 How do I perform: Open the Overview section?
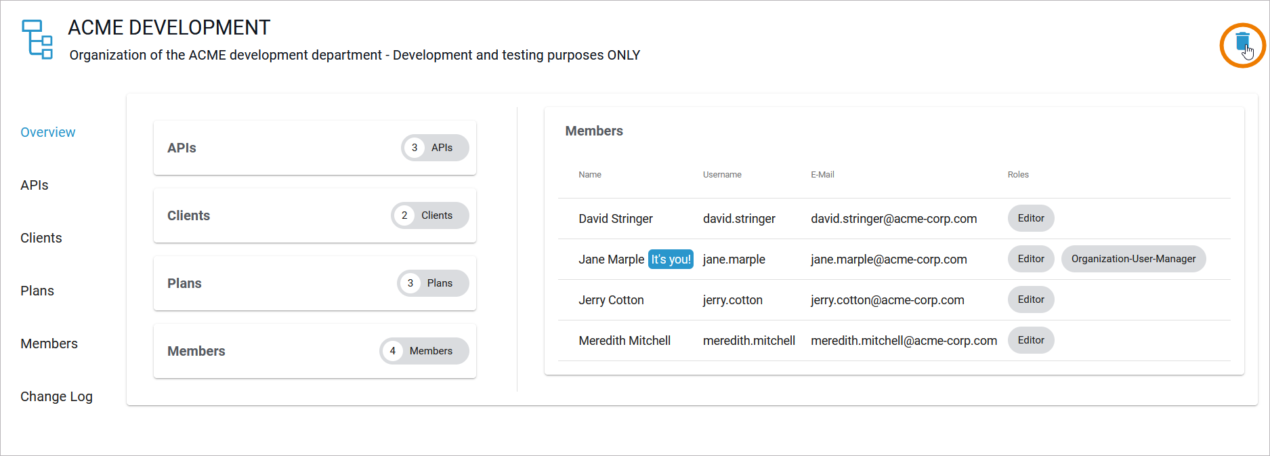click(x=48, y=132)
